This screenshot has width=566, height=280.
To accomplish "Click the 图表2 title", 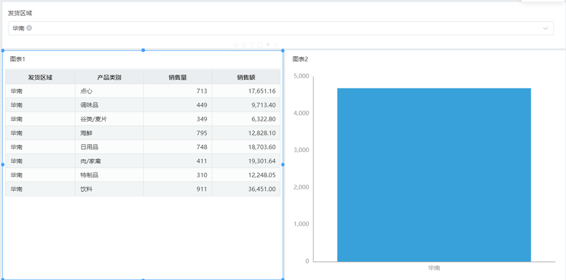I will (300, 60).
